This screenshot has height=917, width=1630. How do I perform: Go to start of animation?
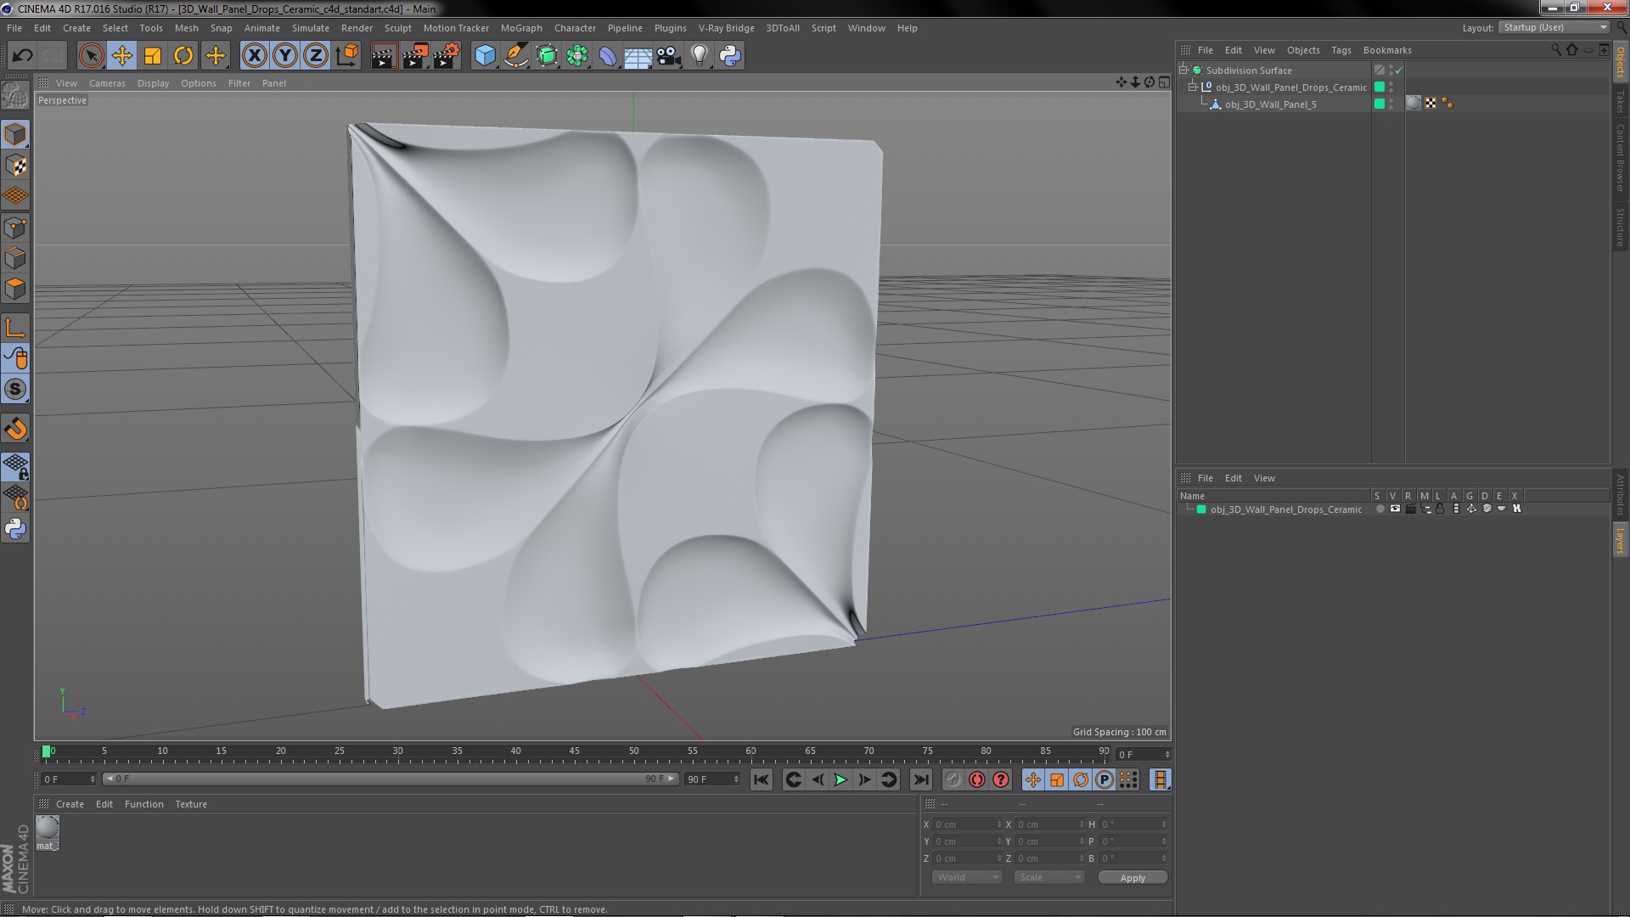tap(762, 779)
